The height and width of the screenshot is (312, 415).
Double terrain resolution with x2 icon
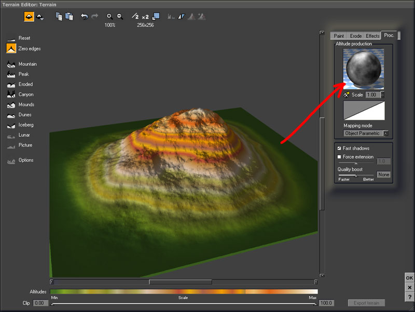tap(145, 17)
